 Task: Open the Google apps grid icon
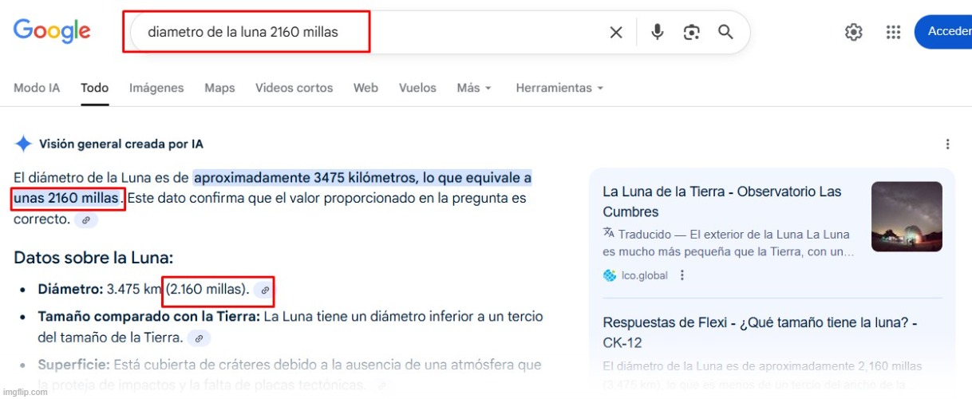click(x=894, y=32)
